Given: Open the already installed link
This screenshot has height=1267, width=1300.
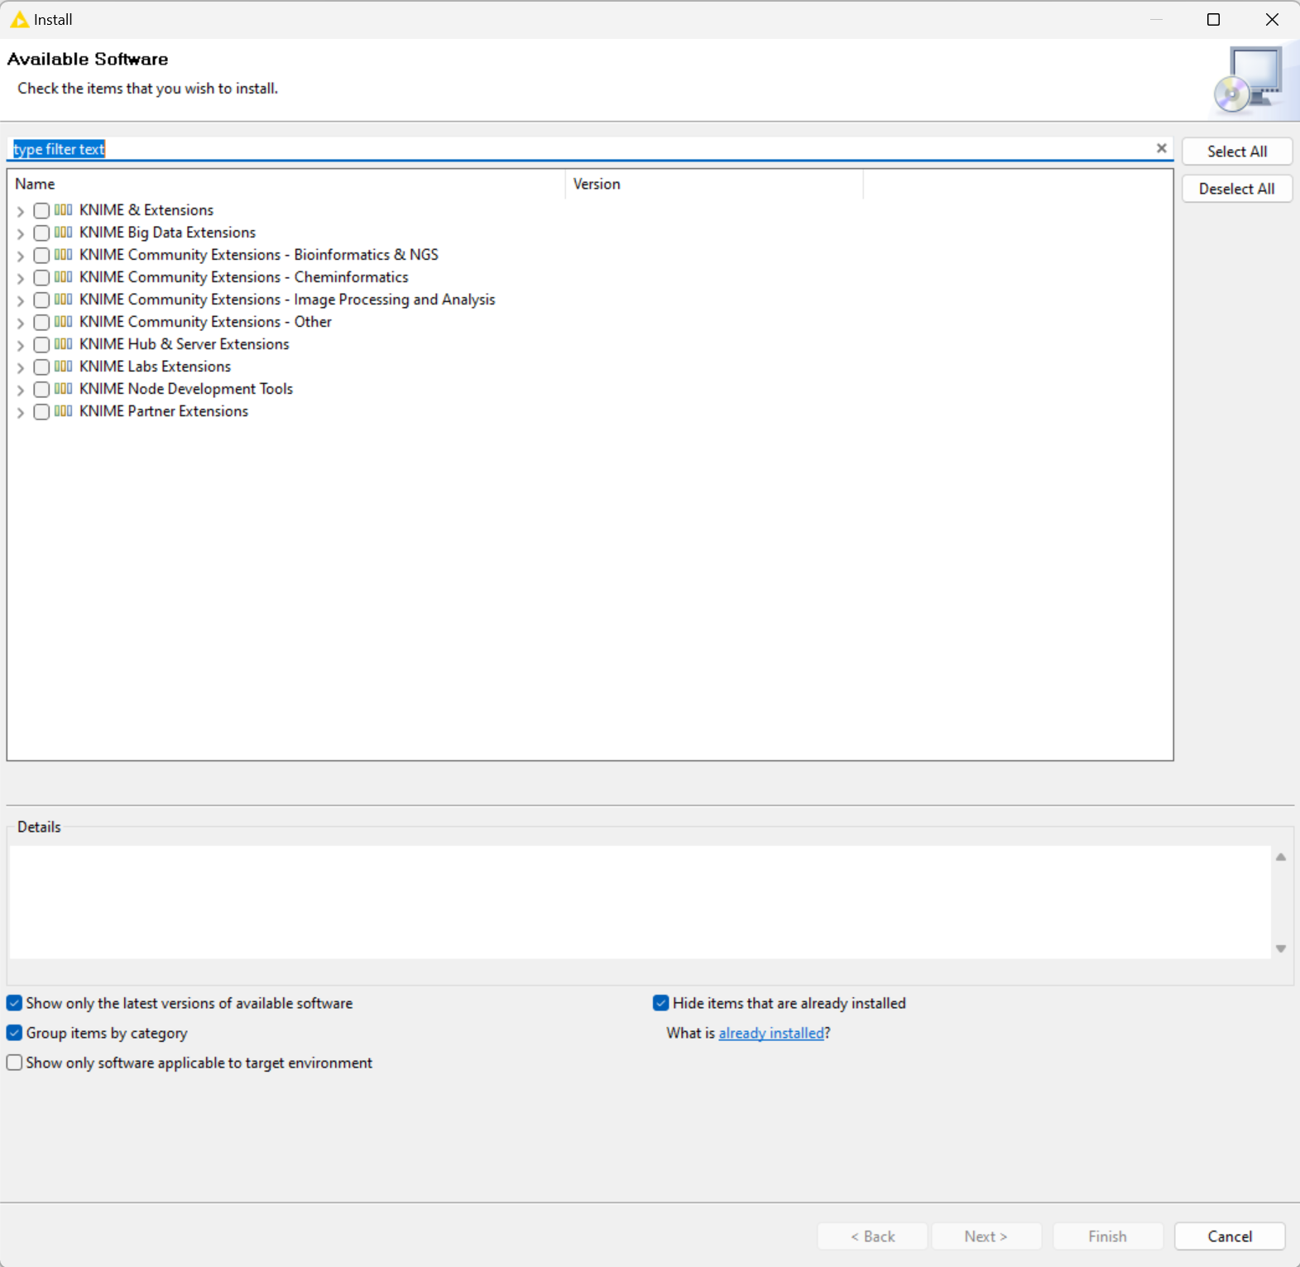Looking at the screenshot, I should coord(771,1033).
